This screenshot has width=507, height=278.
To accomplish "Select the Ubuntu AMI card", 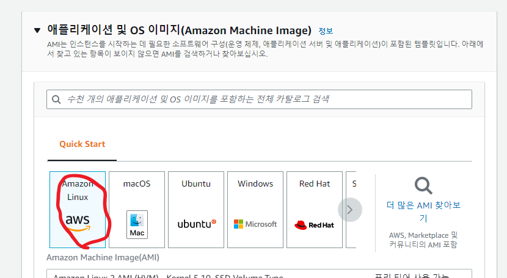I will pos(196,210).
